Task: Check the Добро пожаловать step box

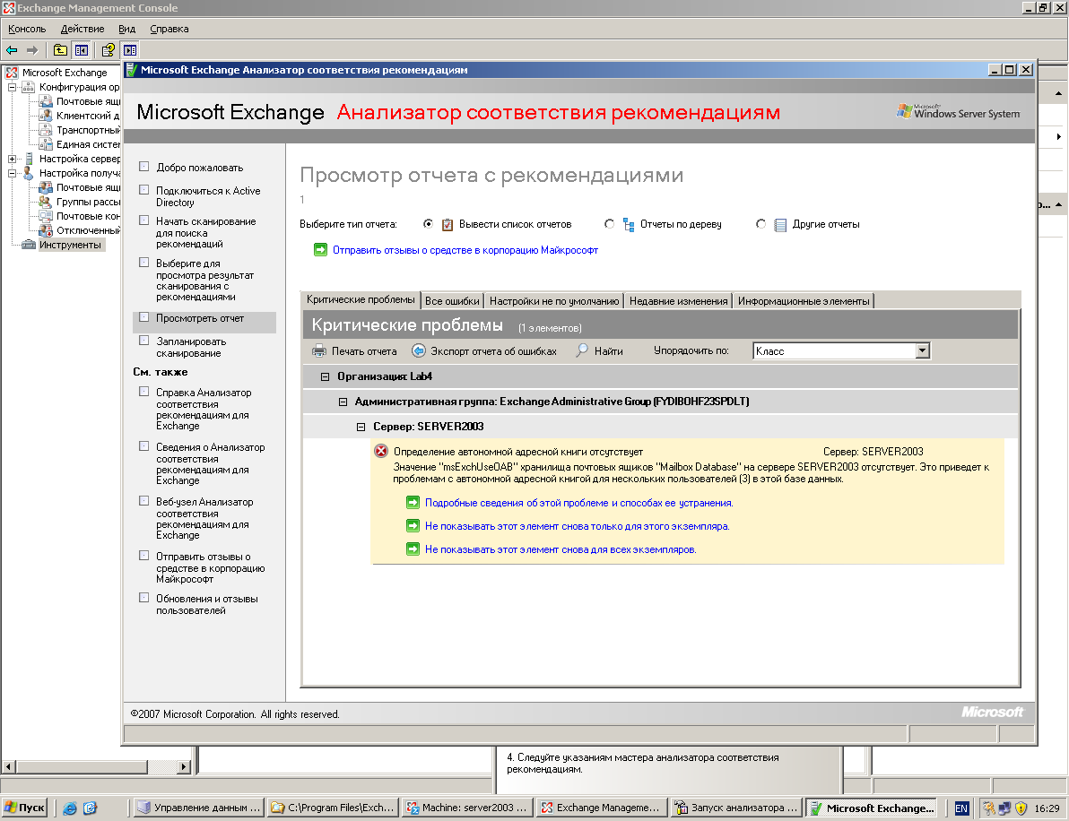Action: click(143, 166)
